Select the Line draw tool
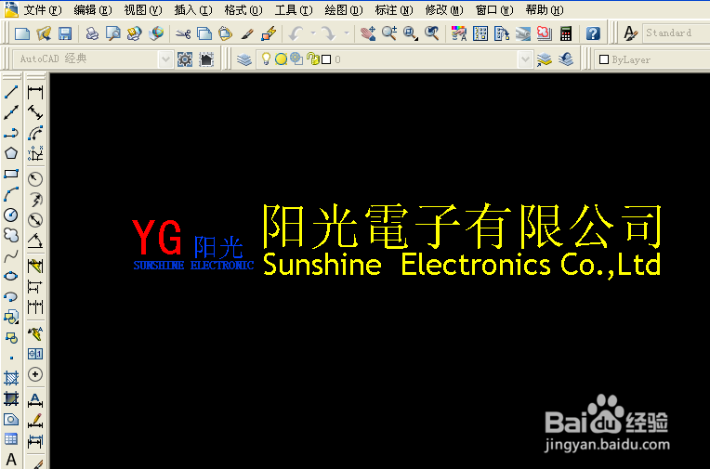Viewport: 710px width, 469px height. [11, 92]
